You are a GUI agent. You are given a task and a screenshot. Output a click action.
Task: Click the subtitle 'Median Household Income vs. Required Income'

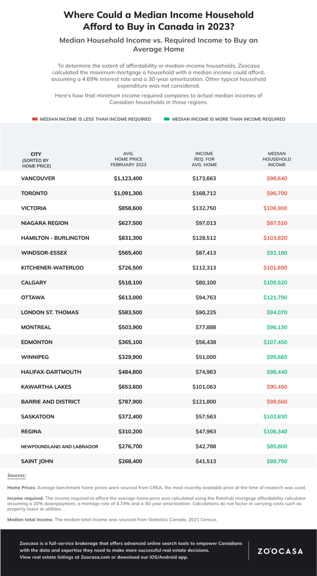coord(158,45)
